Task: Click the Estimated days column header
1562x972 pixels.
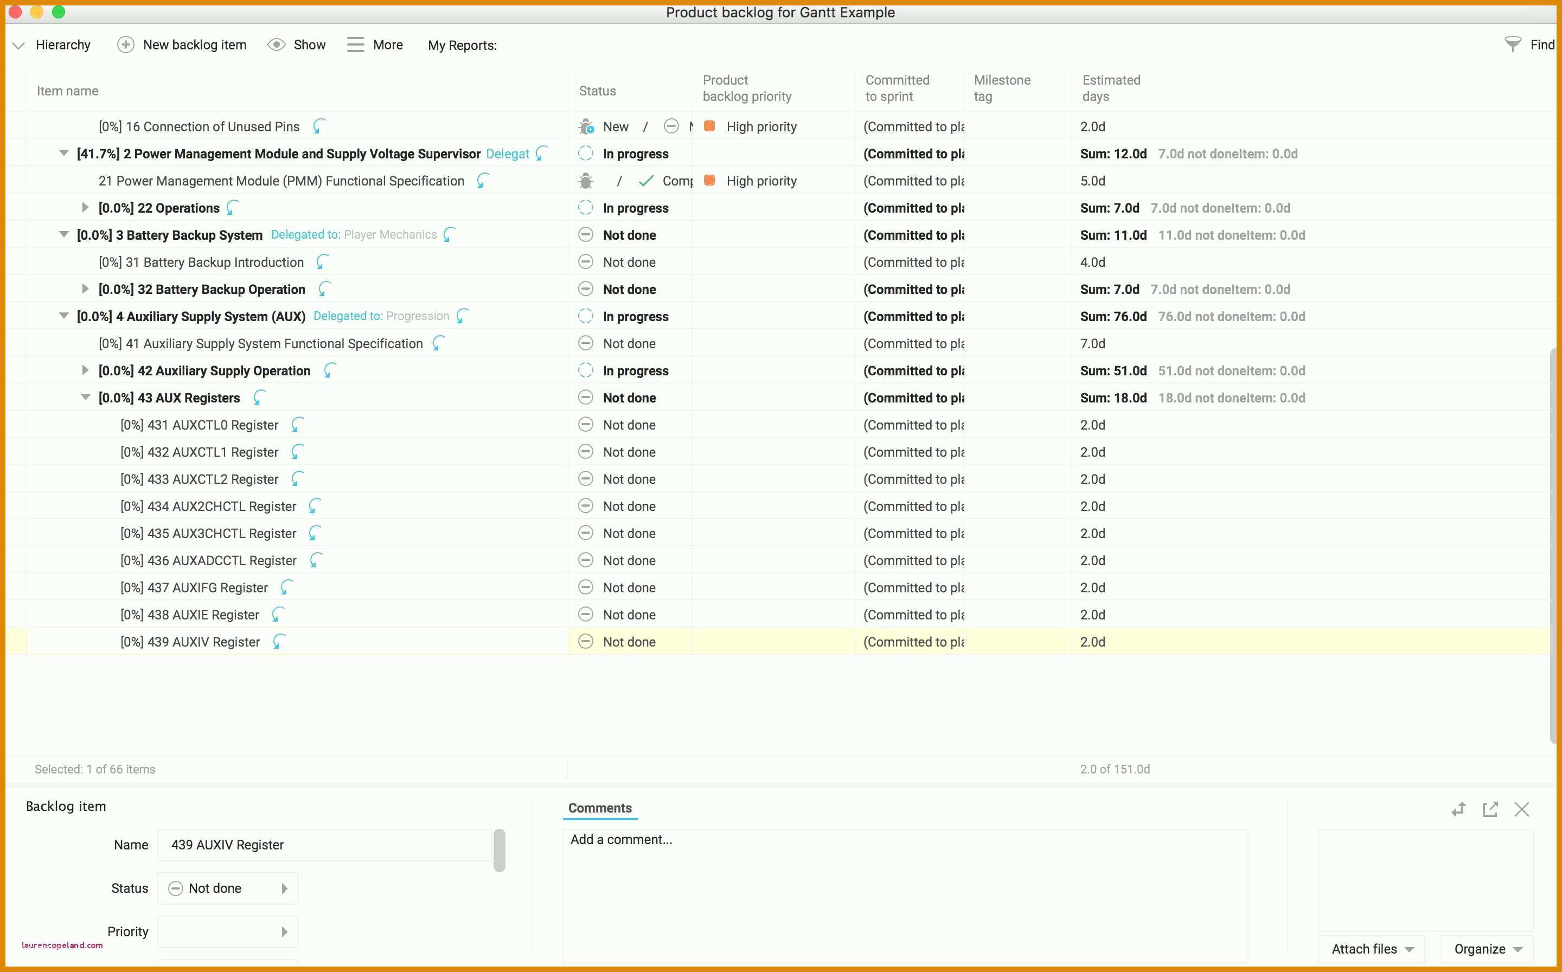Action: click(x=1111, y=88)
